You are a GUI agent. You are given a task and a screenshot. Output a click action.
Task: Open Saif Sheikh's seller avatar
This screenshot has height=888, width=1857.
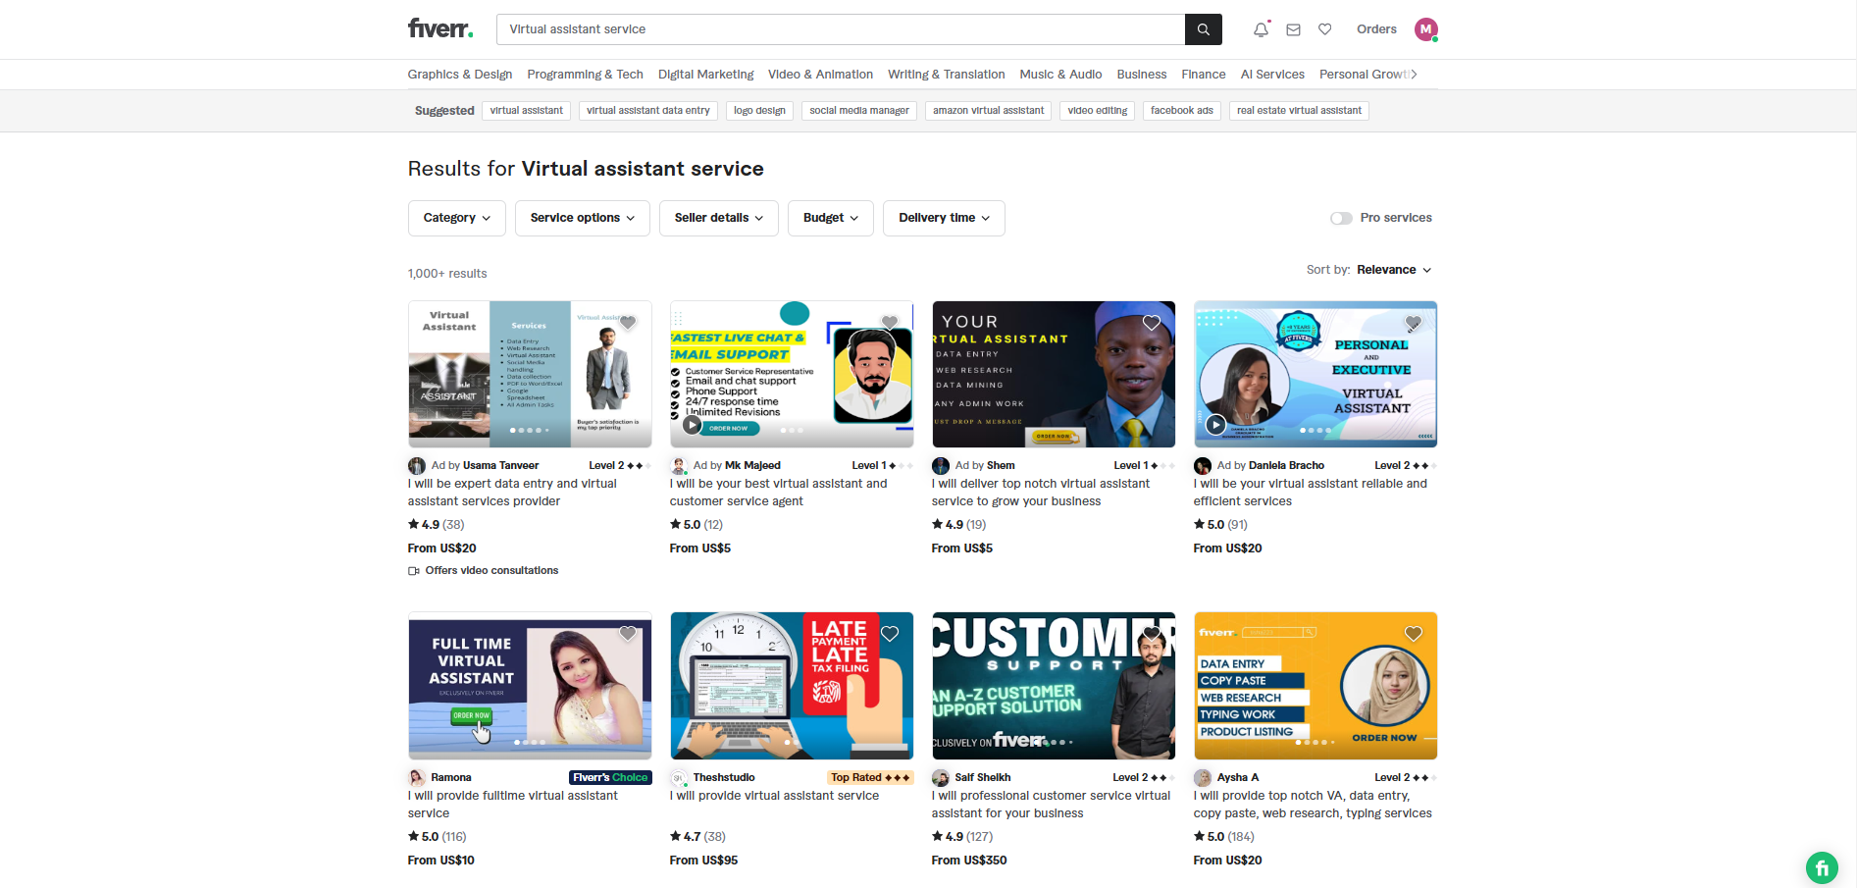pyautogui.click(x=941, y=778)
